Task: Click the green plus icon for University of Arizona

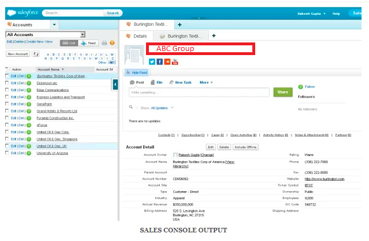Action: pos(29,153)
